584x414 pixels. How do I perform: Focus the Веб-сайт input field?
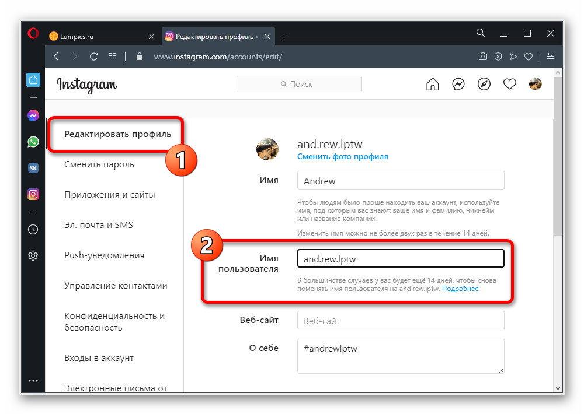pyautogui.click(x=400, y=321)
